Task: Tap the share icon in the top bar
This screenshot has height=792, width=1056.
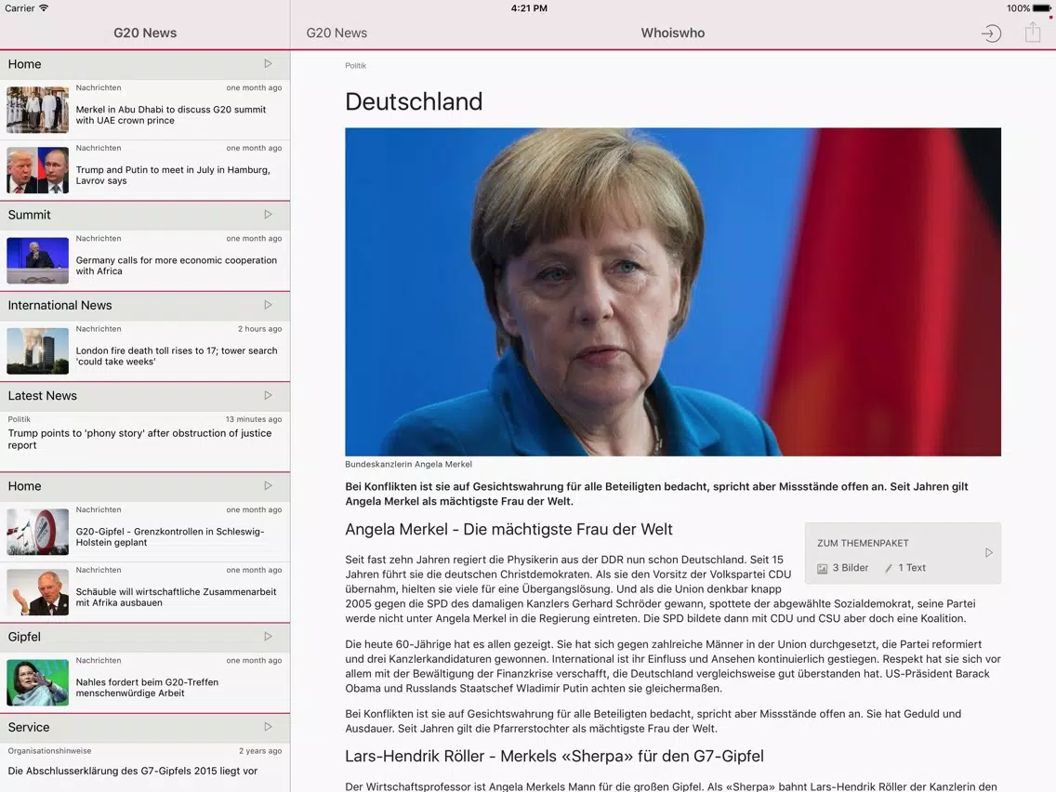Action: coord(1033,32)
